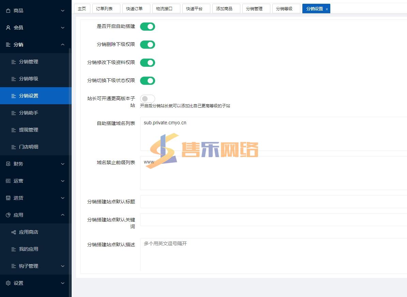Disable the 是否开启自助搭建 toggle
Image resolution: width=407 pixels, height=297 pixels.
(148, 27)
